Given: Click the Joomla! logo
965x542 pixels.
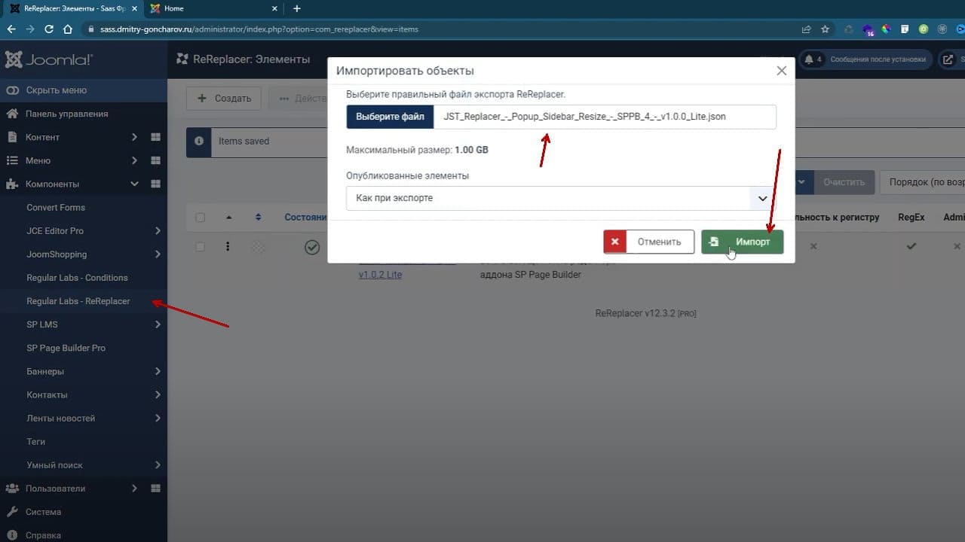Looking at the screenshot, I should [x=48, y=59].
